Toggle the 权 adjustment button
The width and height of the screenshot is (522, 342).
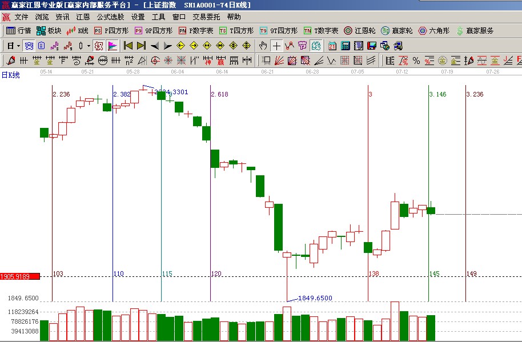click(x=99, y=45)
